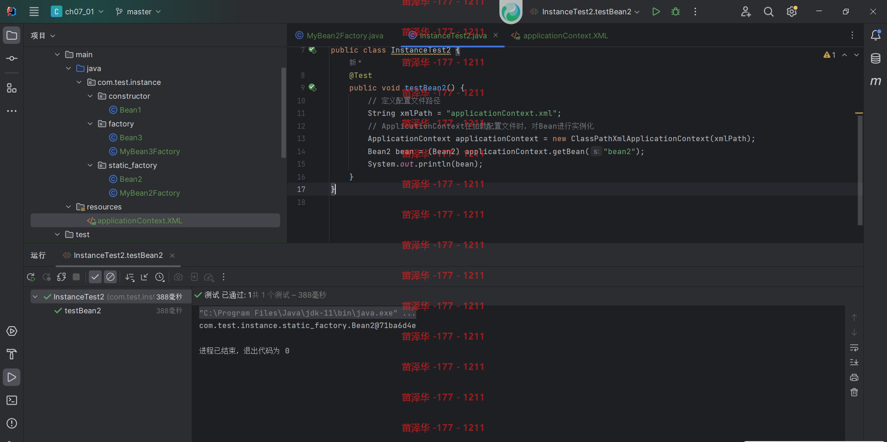Click the editor vertical scrollbar
Image resolution: width=887 pixels, height=442 pixels.
coord(860,170)
